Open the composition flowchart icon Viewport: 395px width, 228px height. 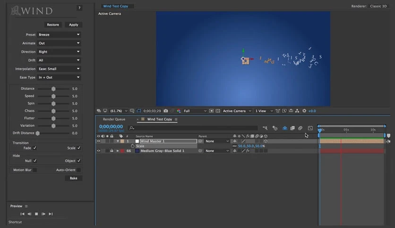tap(297, 111)
